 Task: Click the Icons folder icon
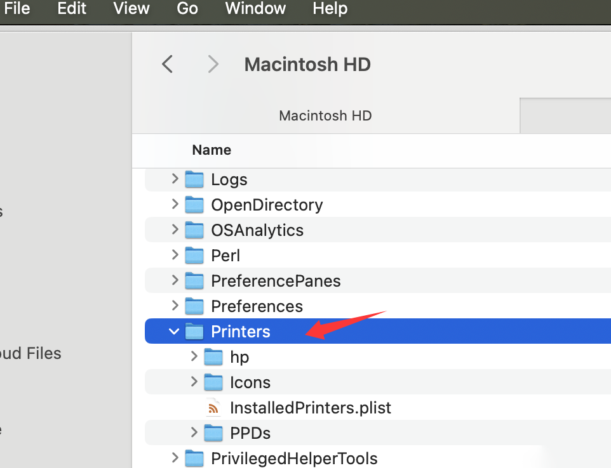[x=213, y=382]
